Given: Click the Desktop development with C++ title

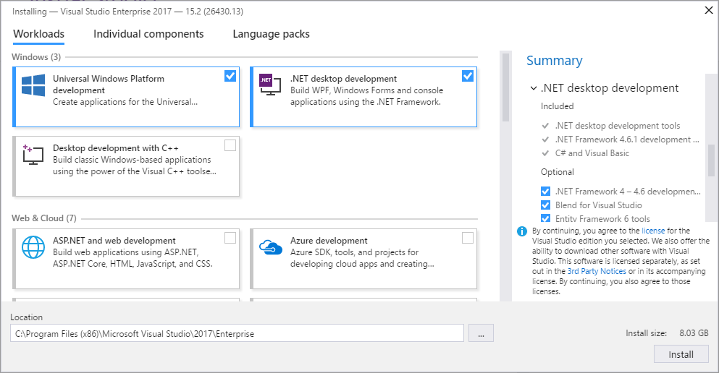Looking at the screenshot, I should click(x=116, y=148).
